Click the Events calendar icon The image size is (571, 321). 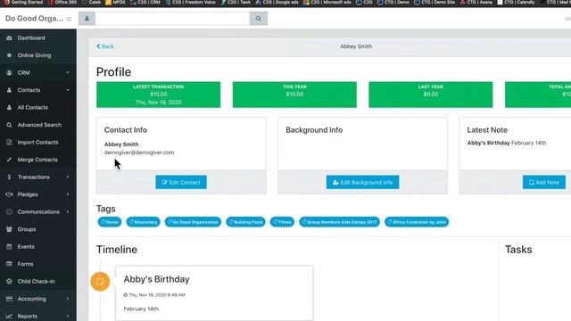[x=9, y=246]
